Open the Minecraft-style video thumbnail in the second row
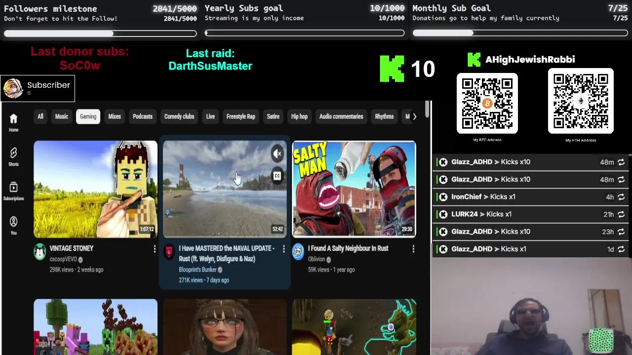Image resolution: width=632 pixels, height=355 pixels. [95, 327]
